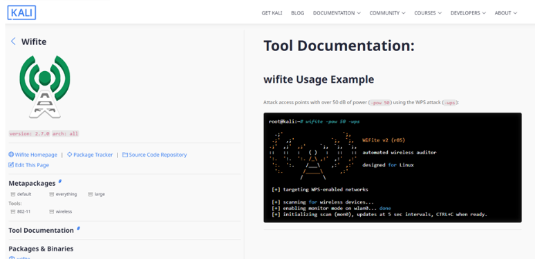The width and height of the screenshot is (535, 259).
Task: Click the automated wireless auditor line
Action: 400,153
